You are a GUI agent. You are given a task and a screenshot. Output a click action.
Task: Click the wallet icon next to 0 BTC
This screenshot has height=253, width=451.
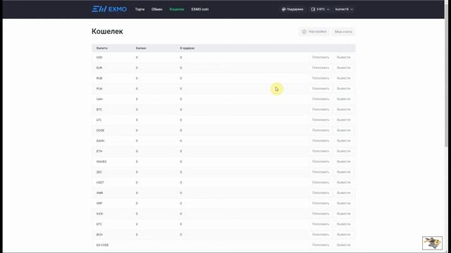[313, 9]
